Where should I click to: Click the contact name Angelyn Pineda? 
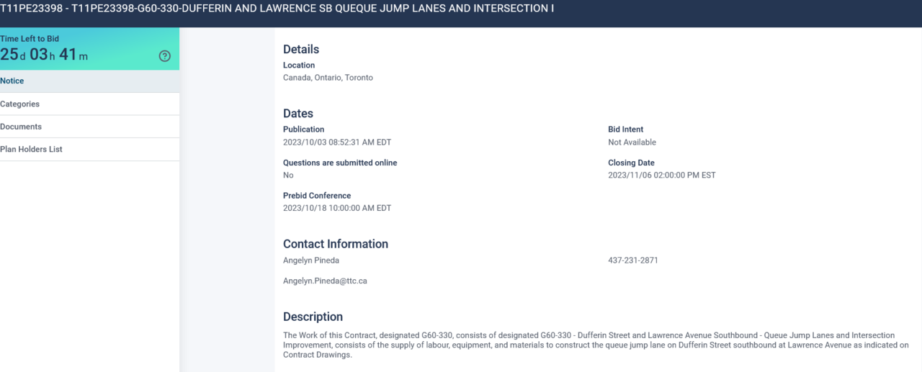point(311,260)
